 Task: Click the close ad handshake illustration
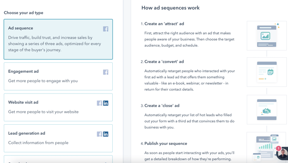click(267, 110)
